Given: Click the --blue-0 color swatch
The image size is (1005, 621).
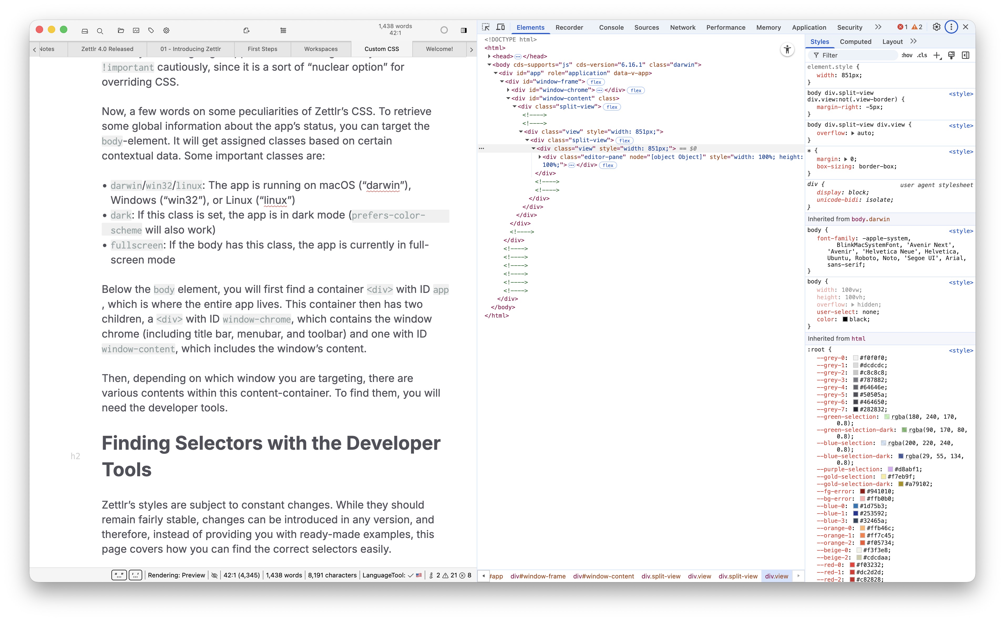Looking at the screenshot, I should coord(855,506).
